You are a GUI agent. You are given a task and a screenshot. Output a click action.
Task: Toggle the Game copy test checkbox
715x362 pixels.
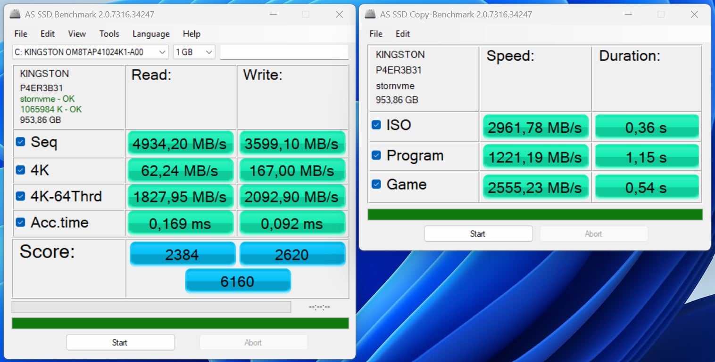[x=376, y=184]
